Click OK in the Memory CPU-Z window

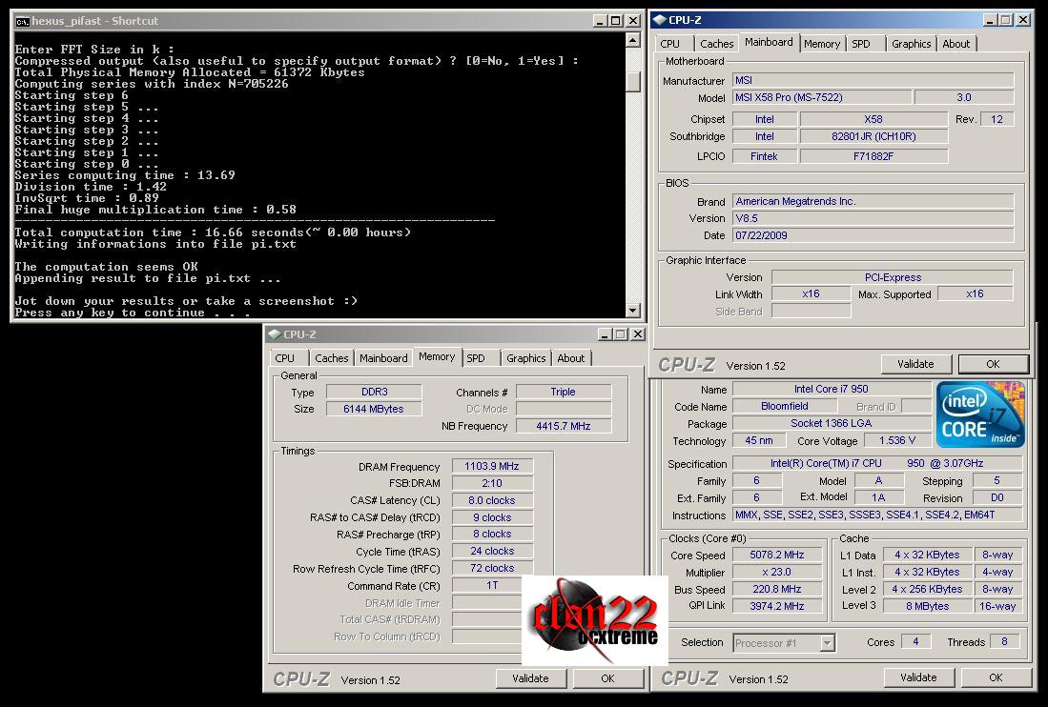coord(606,678)
